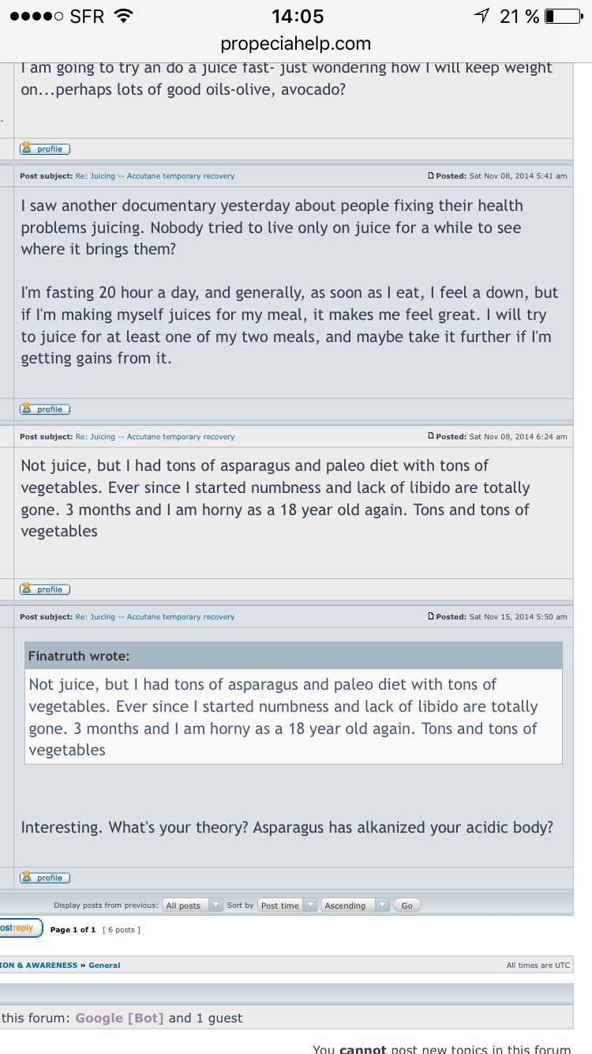
Task: Open the subject link on the 5:41 am post
Action: [x=155, y=175]
